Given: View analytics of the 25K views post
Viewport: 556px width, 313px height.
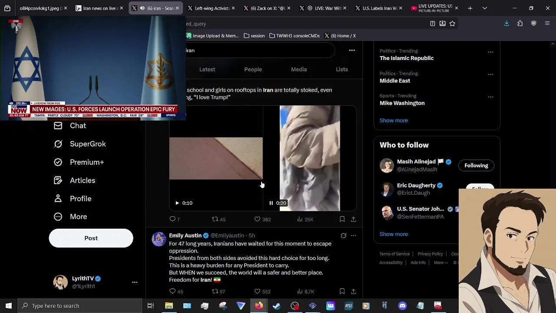Looking at the screenshot, I should 305,220.
